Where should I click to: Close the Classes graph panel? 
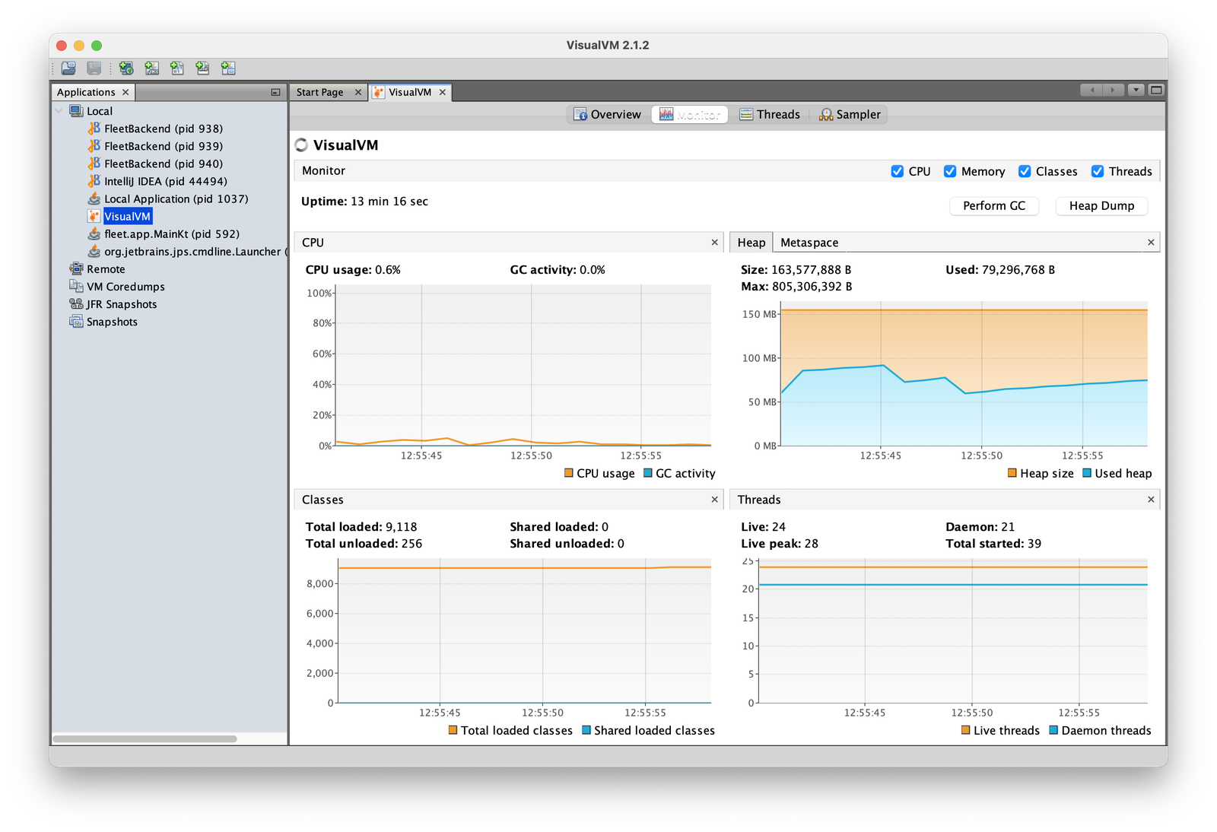click(714, 500)
